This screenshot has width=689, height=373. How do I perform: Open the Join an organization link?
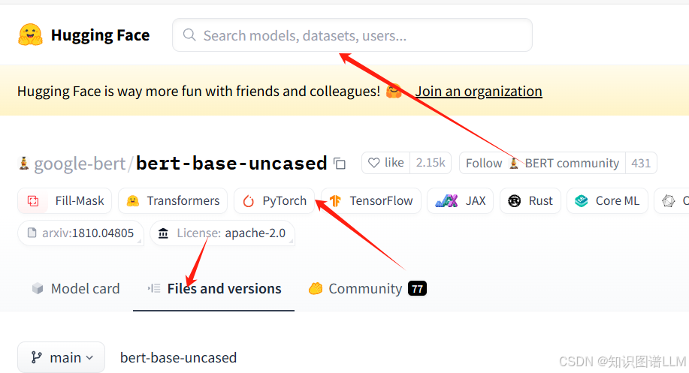(479, 92)
